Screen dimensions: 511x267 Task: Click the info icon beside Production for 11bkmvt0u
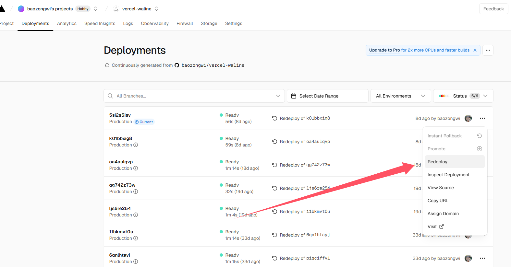coord(136,238)
